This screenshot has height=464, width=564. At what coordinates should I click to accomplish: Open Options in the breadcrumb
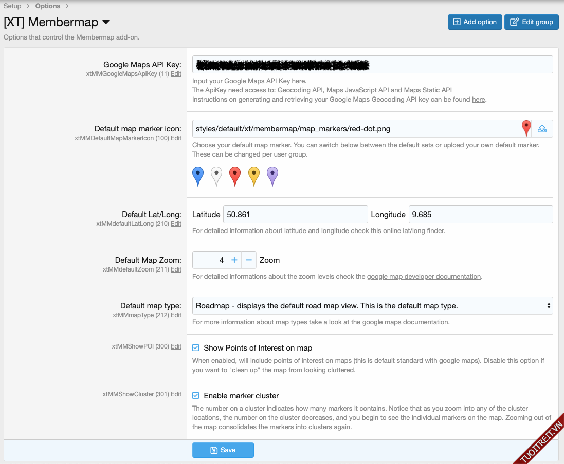point(48,6)
